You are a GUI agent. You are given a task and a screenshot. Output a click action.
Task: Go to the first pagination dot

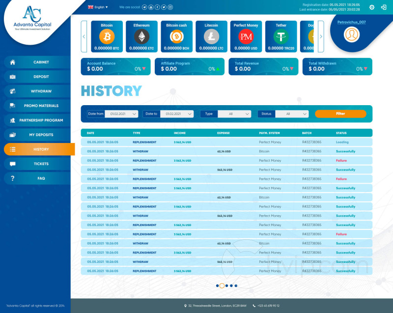point(217,285)
